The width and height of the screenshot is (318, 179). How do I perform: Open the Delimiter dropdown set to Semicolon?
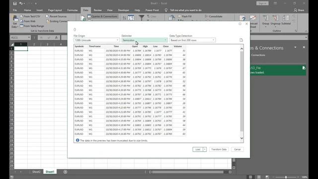coord(145,40)
